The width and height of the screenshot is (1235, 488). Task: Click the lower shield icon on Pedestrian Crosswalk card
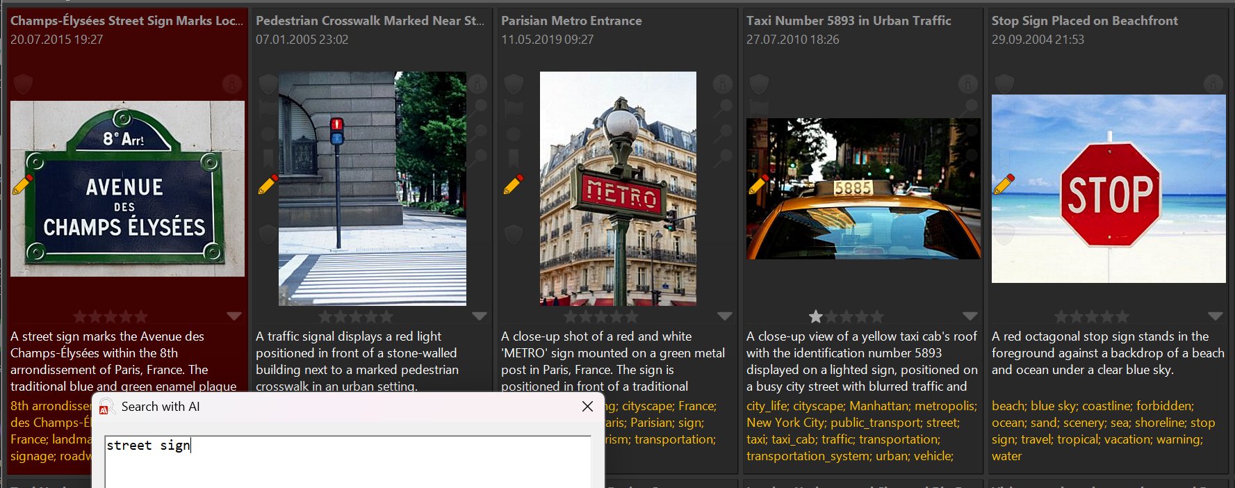tap(268, 233)
